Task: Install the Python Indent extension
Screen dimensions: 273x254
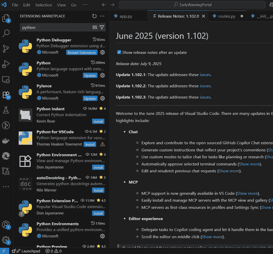Action: (x=98, y=122)
